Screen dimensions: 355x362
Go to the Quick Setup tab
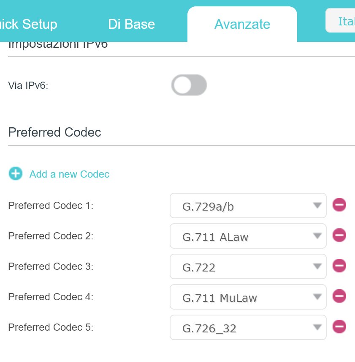tap(28, 24)
